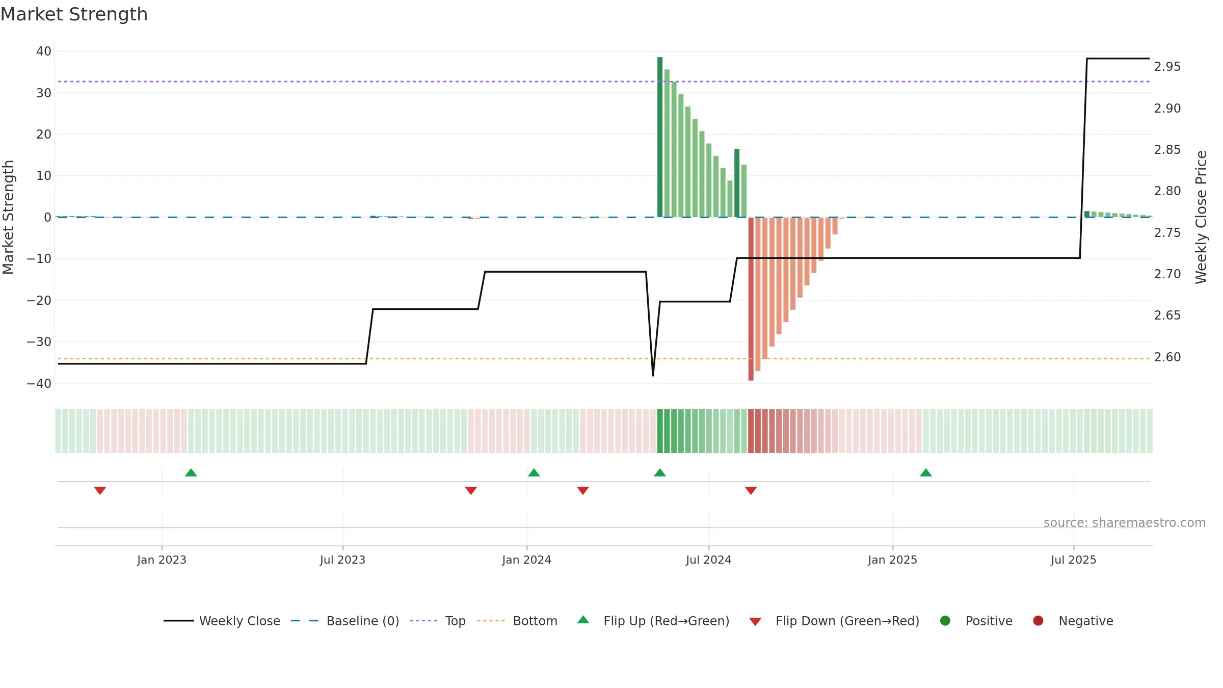Click the Market Strength y-axis title

[x=8, y=217]
